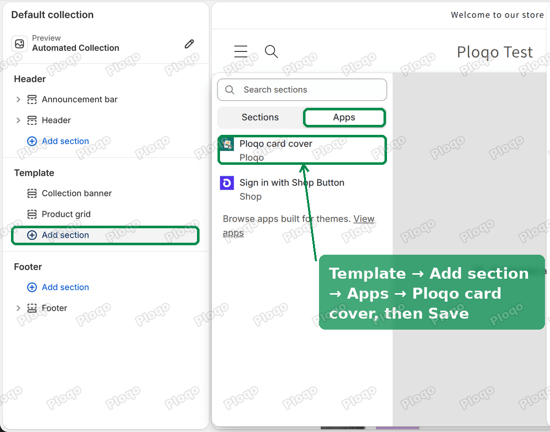This screenshot has height=432, width=550.
Task: Click plus icon of Template Add section
Action: [32, 235]
